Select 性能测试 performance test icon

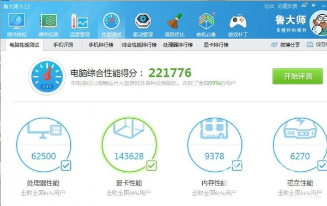[111, 21]
